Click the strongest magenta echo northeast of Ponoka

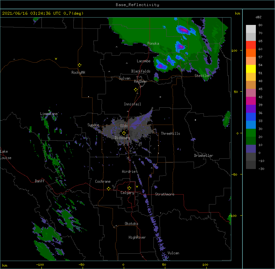pyautogui.click(x=183, y=30)
